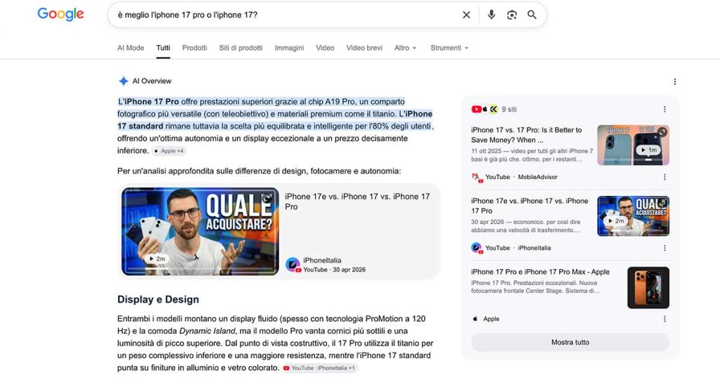This screenshot has height=387, width=720.
Task: Play the 2m sidebar iPhoneItalia video preview
Action: tap(615, 221)
